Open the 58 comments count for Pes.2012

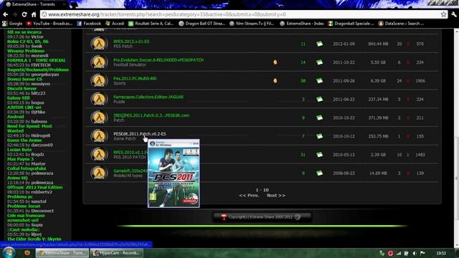[x=303, y=81]
